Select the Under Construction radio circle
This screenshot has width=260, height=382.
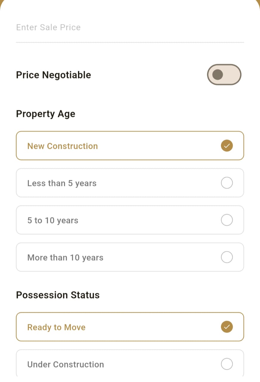[227, 364]
